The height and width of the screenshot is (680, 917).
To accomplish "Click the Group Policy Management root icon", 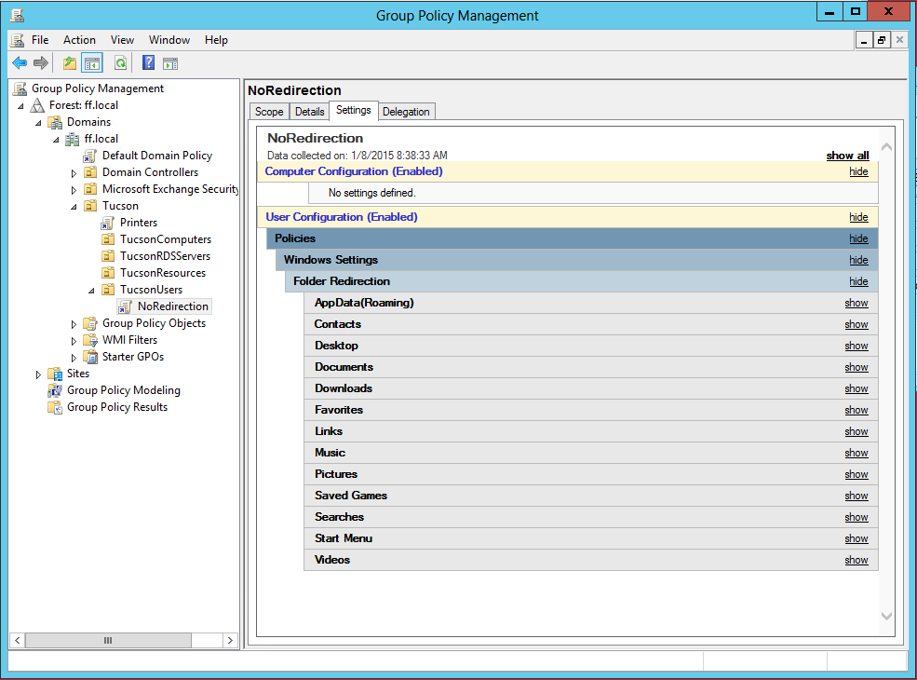I will click(20, 88).
